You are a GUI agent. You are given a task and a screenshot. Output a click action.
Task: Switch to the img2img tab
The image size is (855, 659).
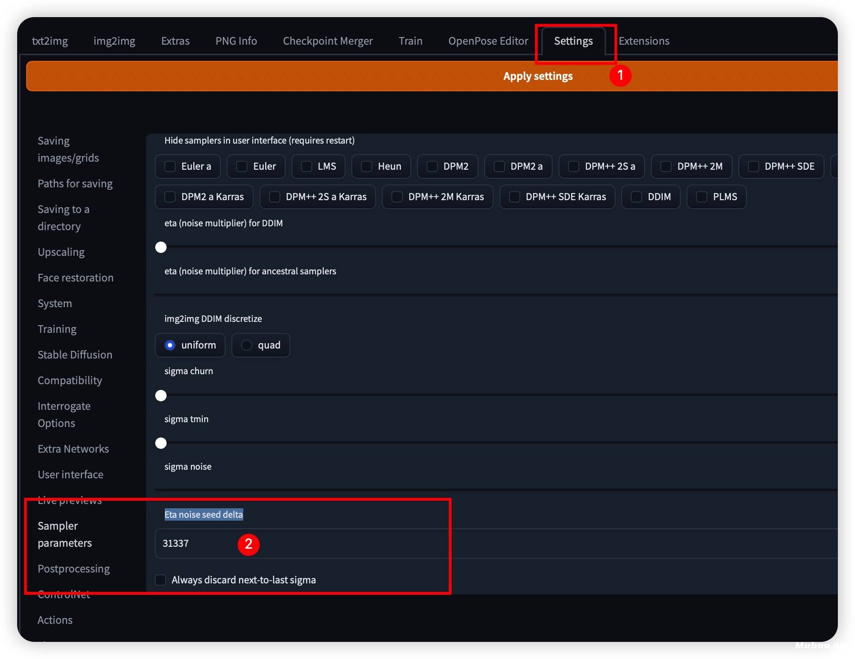114,41
